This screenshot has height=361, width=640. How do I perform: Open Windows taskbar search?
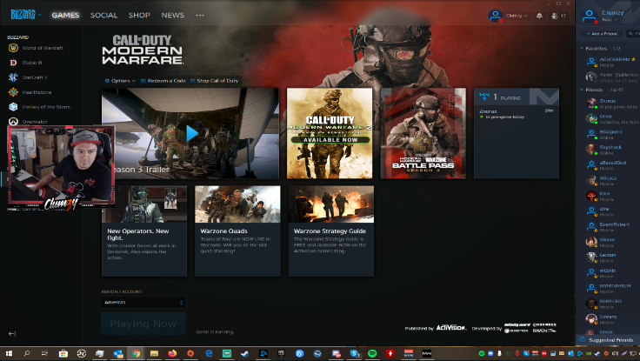pos(27,353)
